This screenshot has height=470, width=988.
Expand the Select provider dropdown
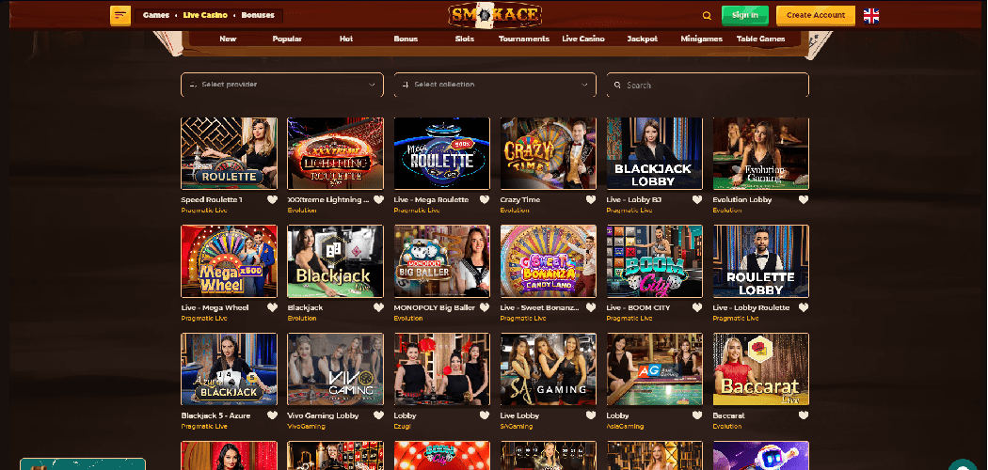[282, 85]
